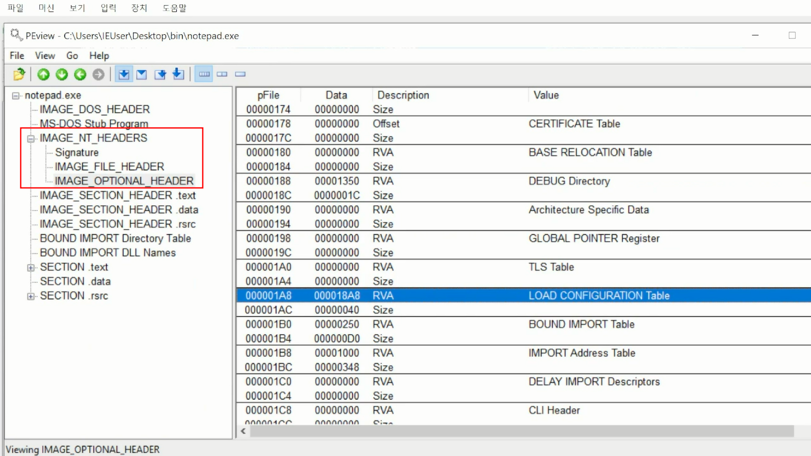Open the 입력 VM menu

(109, 8)
